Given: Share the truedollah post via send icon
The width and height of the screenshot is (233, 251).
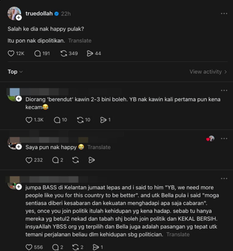Looking at the screenshot, I should point(90,53).
